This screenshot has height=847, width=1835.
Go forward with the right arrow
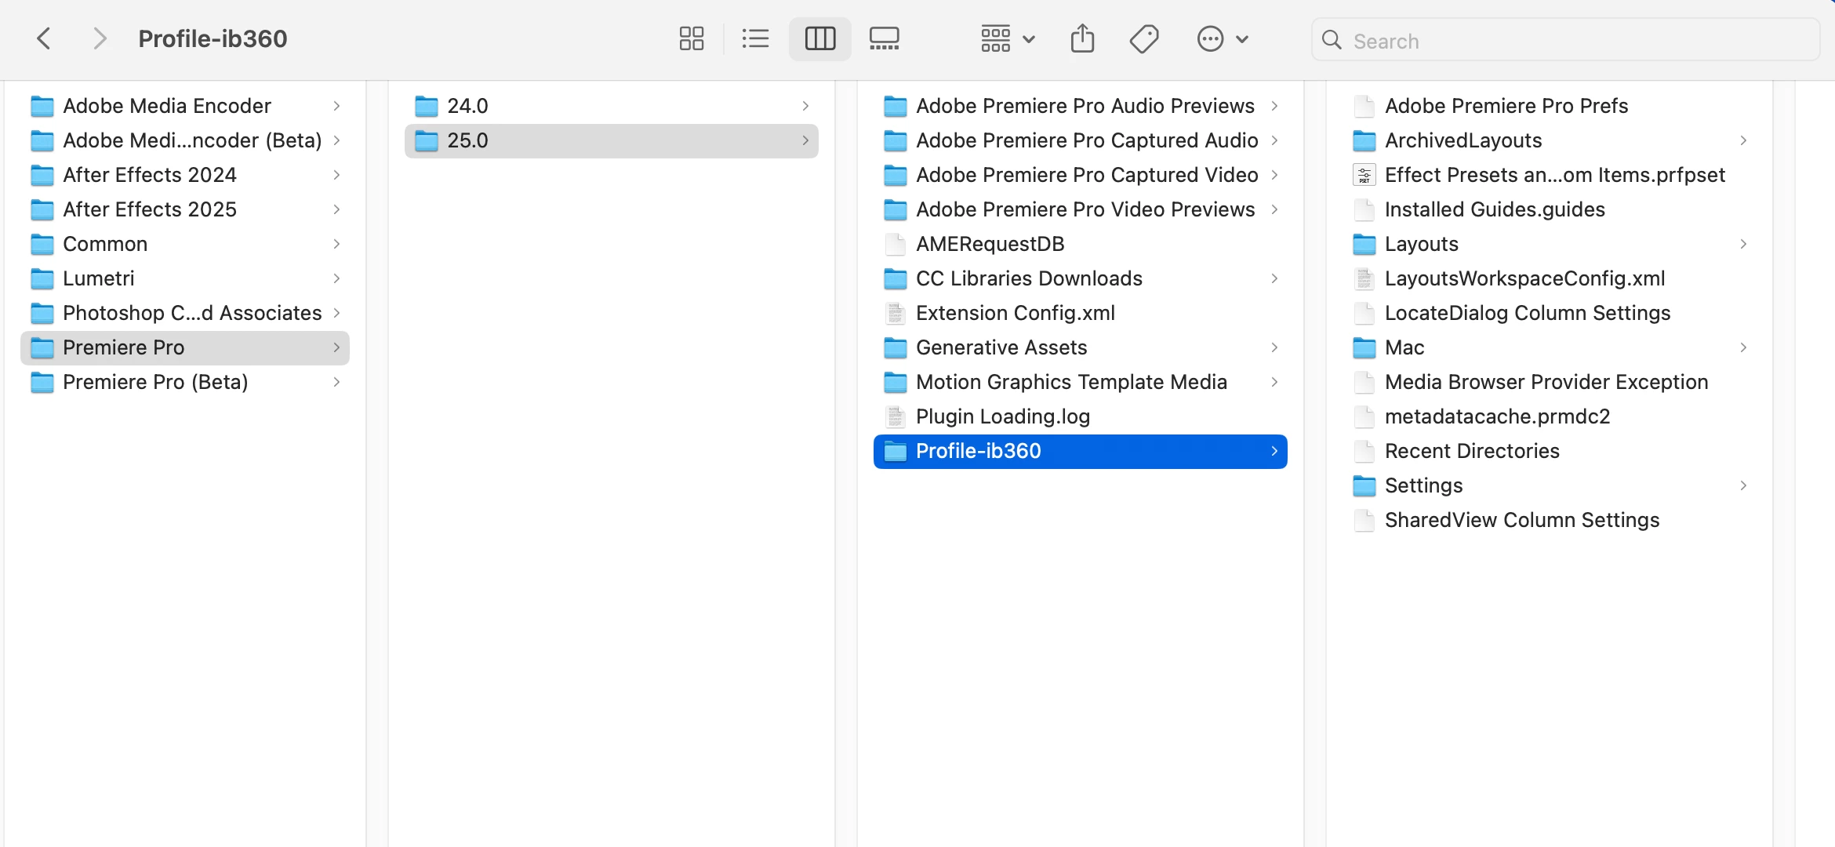pyautogui.click(x=99, y=38)
